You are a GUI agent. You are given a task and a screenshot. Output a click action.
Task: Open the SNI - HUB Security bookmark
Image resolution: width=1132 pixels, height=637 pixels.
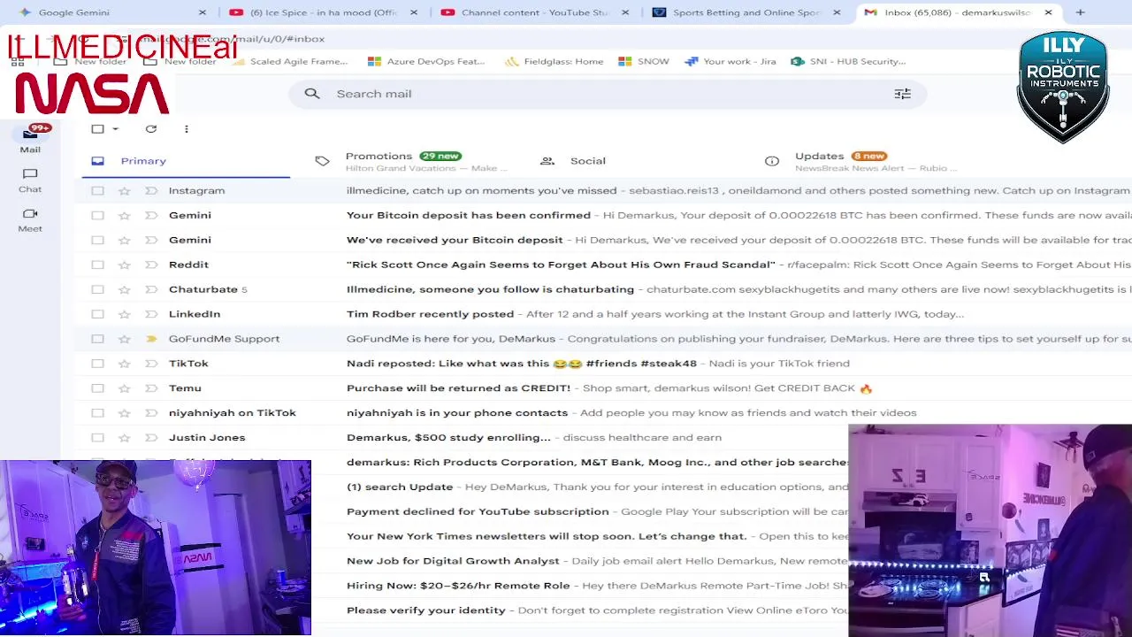tap(848, 61)
